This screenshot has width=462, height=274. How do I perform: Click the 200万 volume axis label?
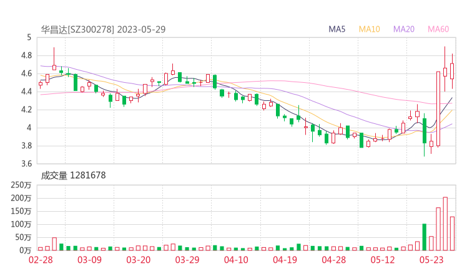click(x=21, y=198)
